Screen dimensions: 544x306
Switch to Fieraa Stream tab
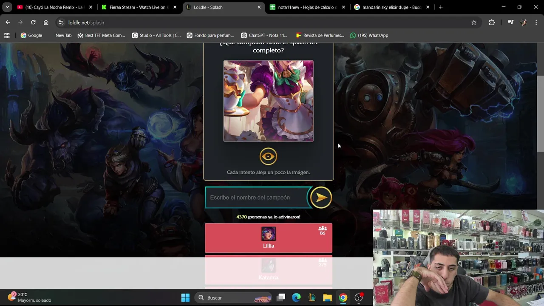click(x=139, y=7)
